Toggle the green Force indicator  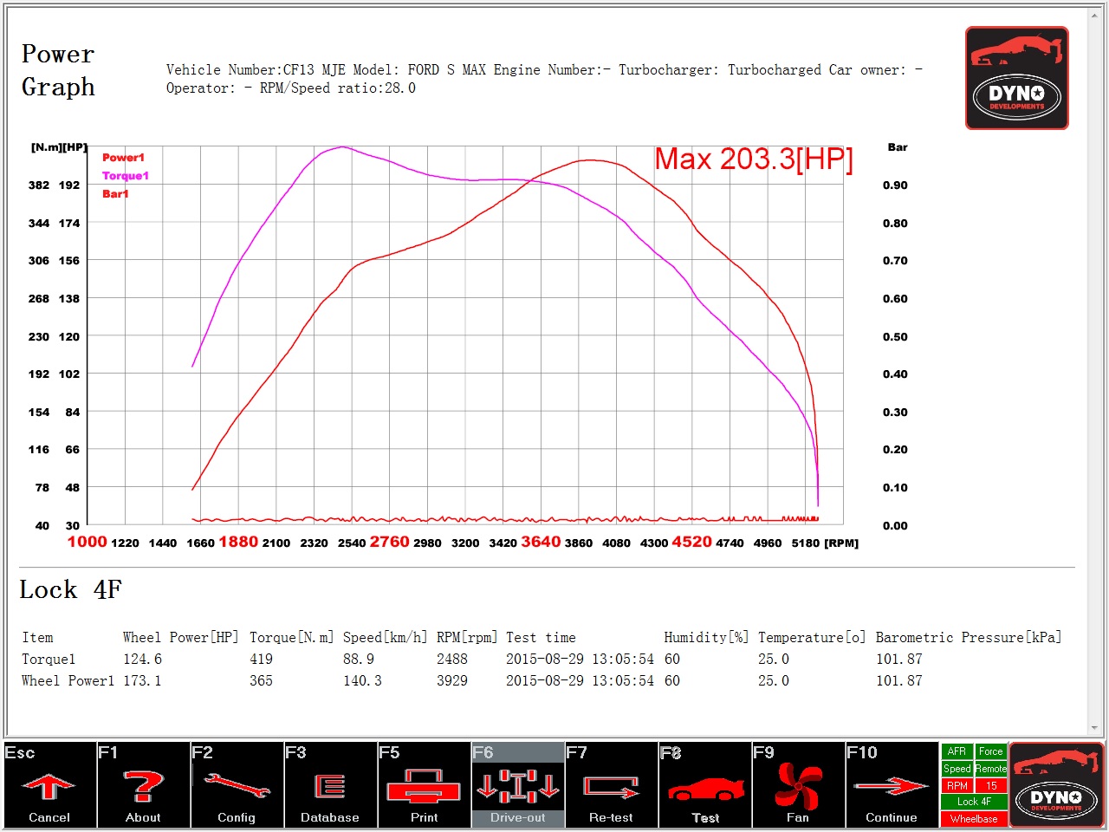coord(991,751)
